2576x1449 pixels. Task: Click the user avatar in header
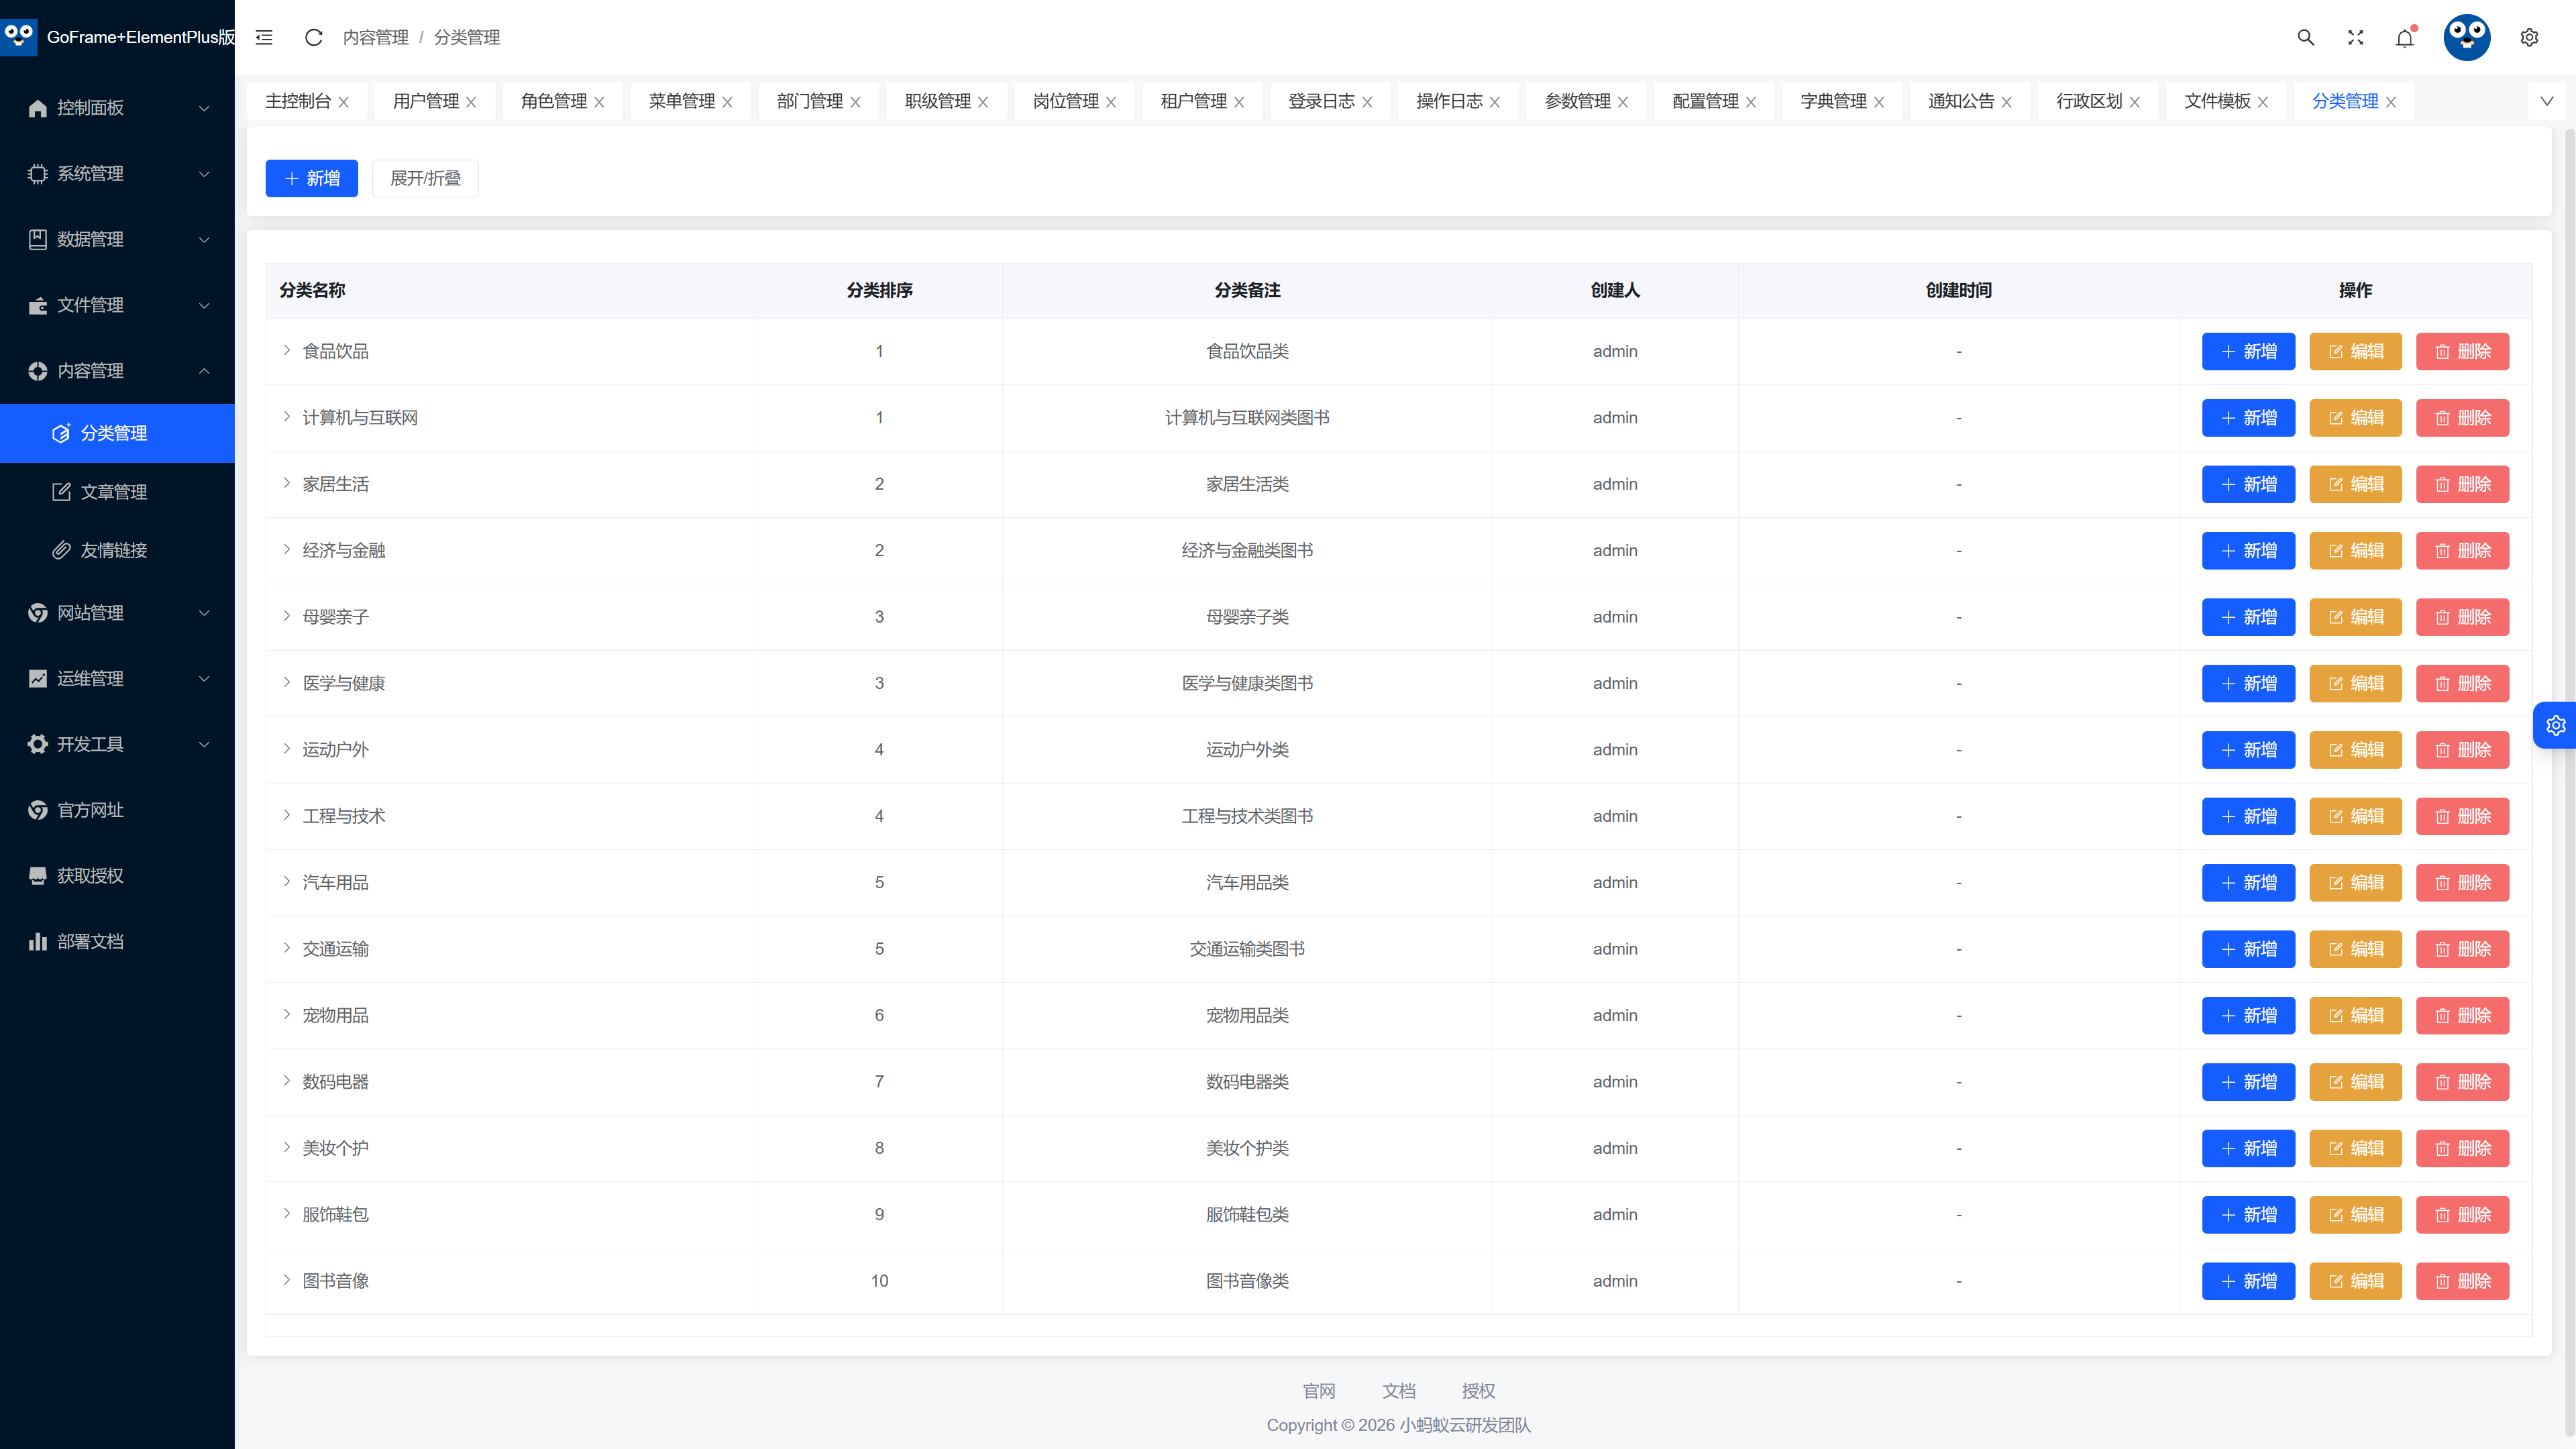[x=2467, y=37]
